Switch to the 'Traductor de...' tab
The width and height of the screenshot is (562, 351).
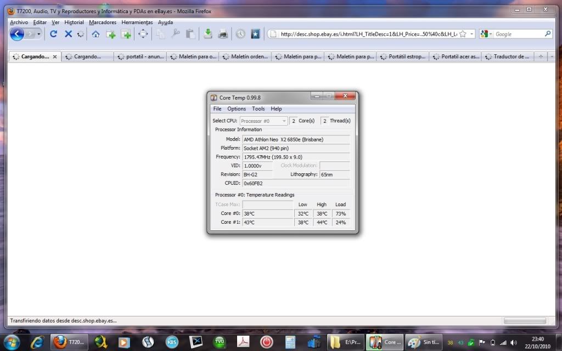pyautogui.click(x=508, y=56)
